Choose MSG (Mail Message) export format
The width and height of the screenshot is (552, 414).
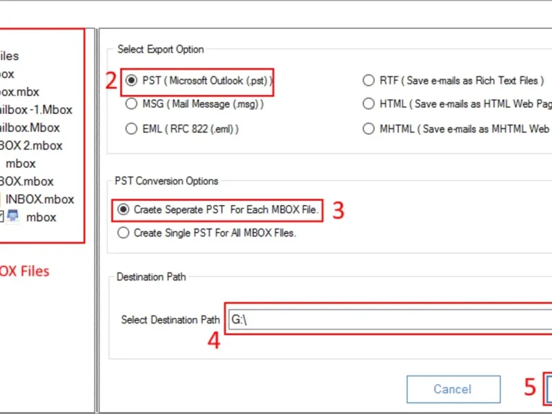pos(130,104)
